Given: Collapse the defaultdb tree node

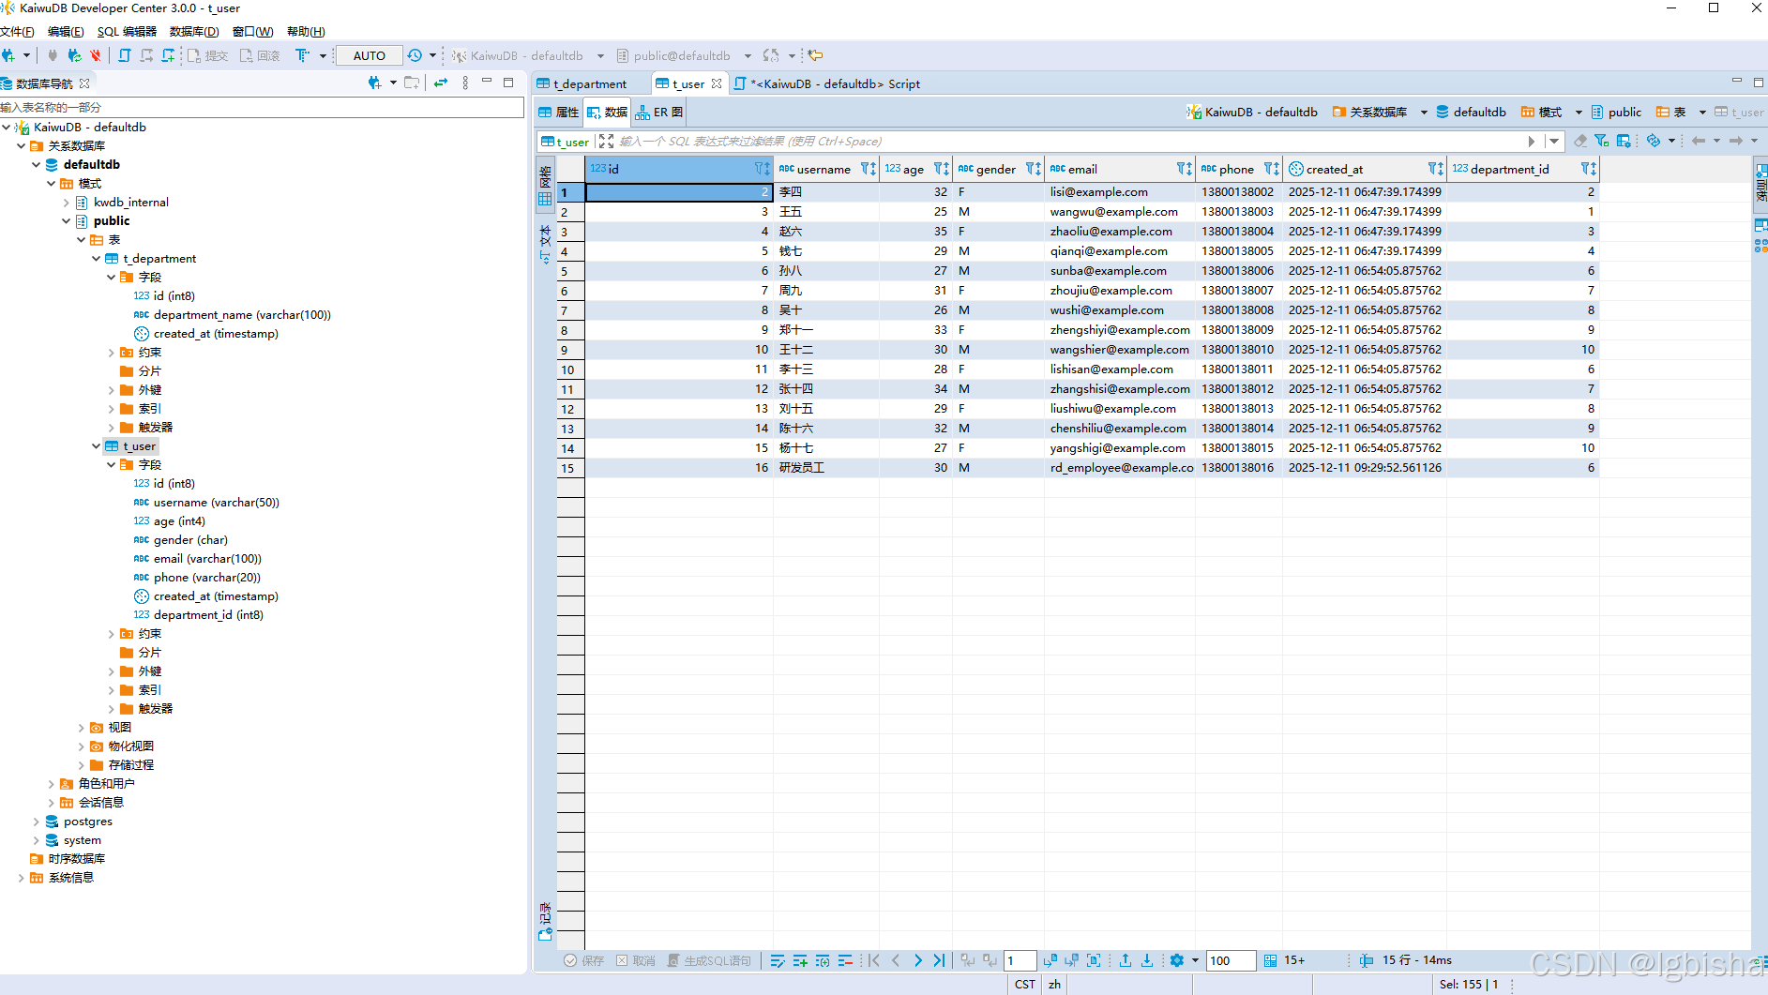Looking at the screenshot, I should click(37, 165).
